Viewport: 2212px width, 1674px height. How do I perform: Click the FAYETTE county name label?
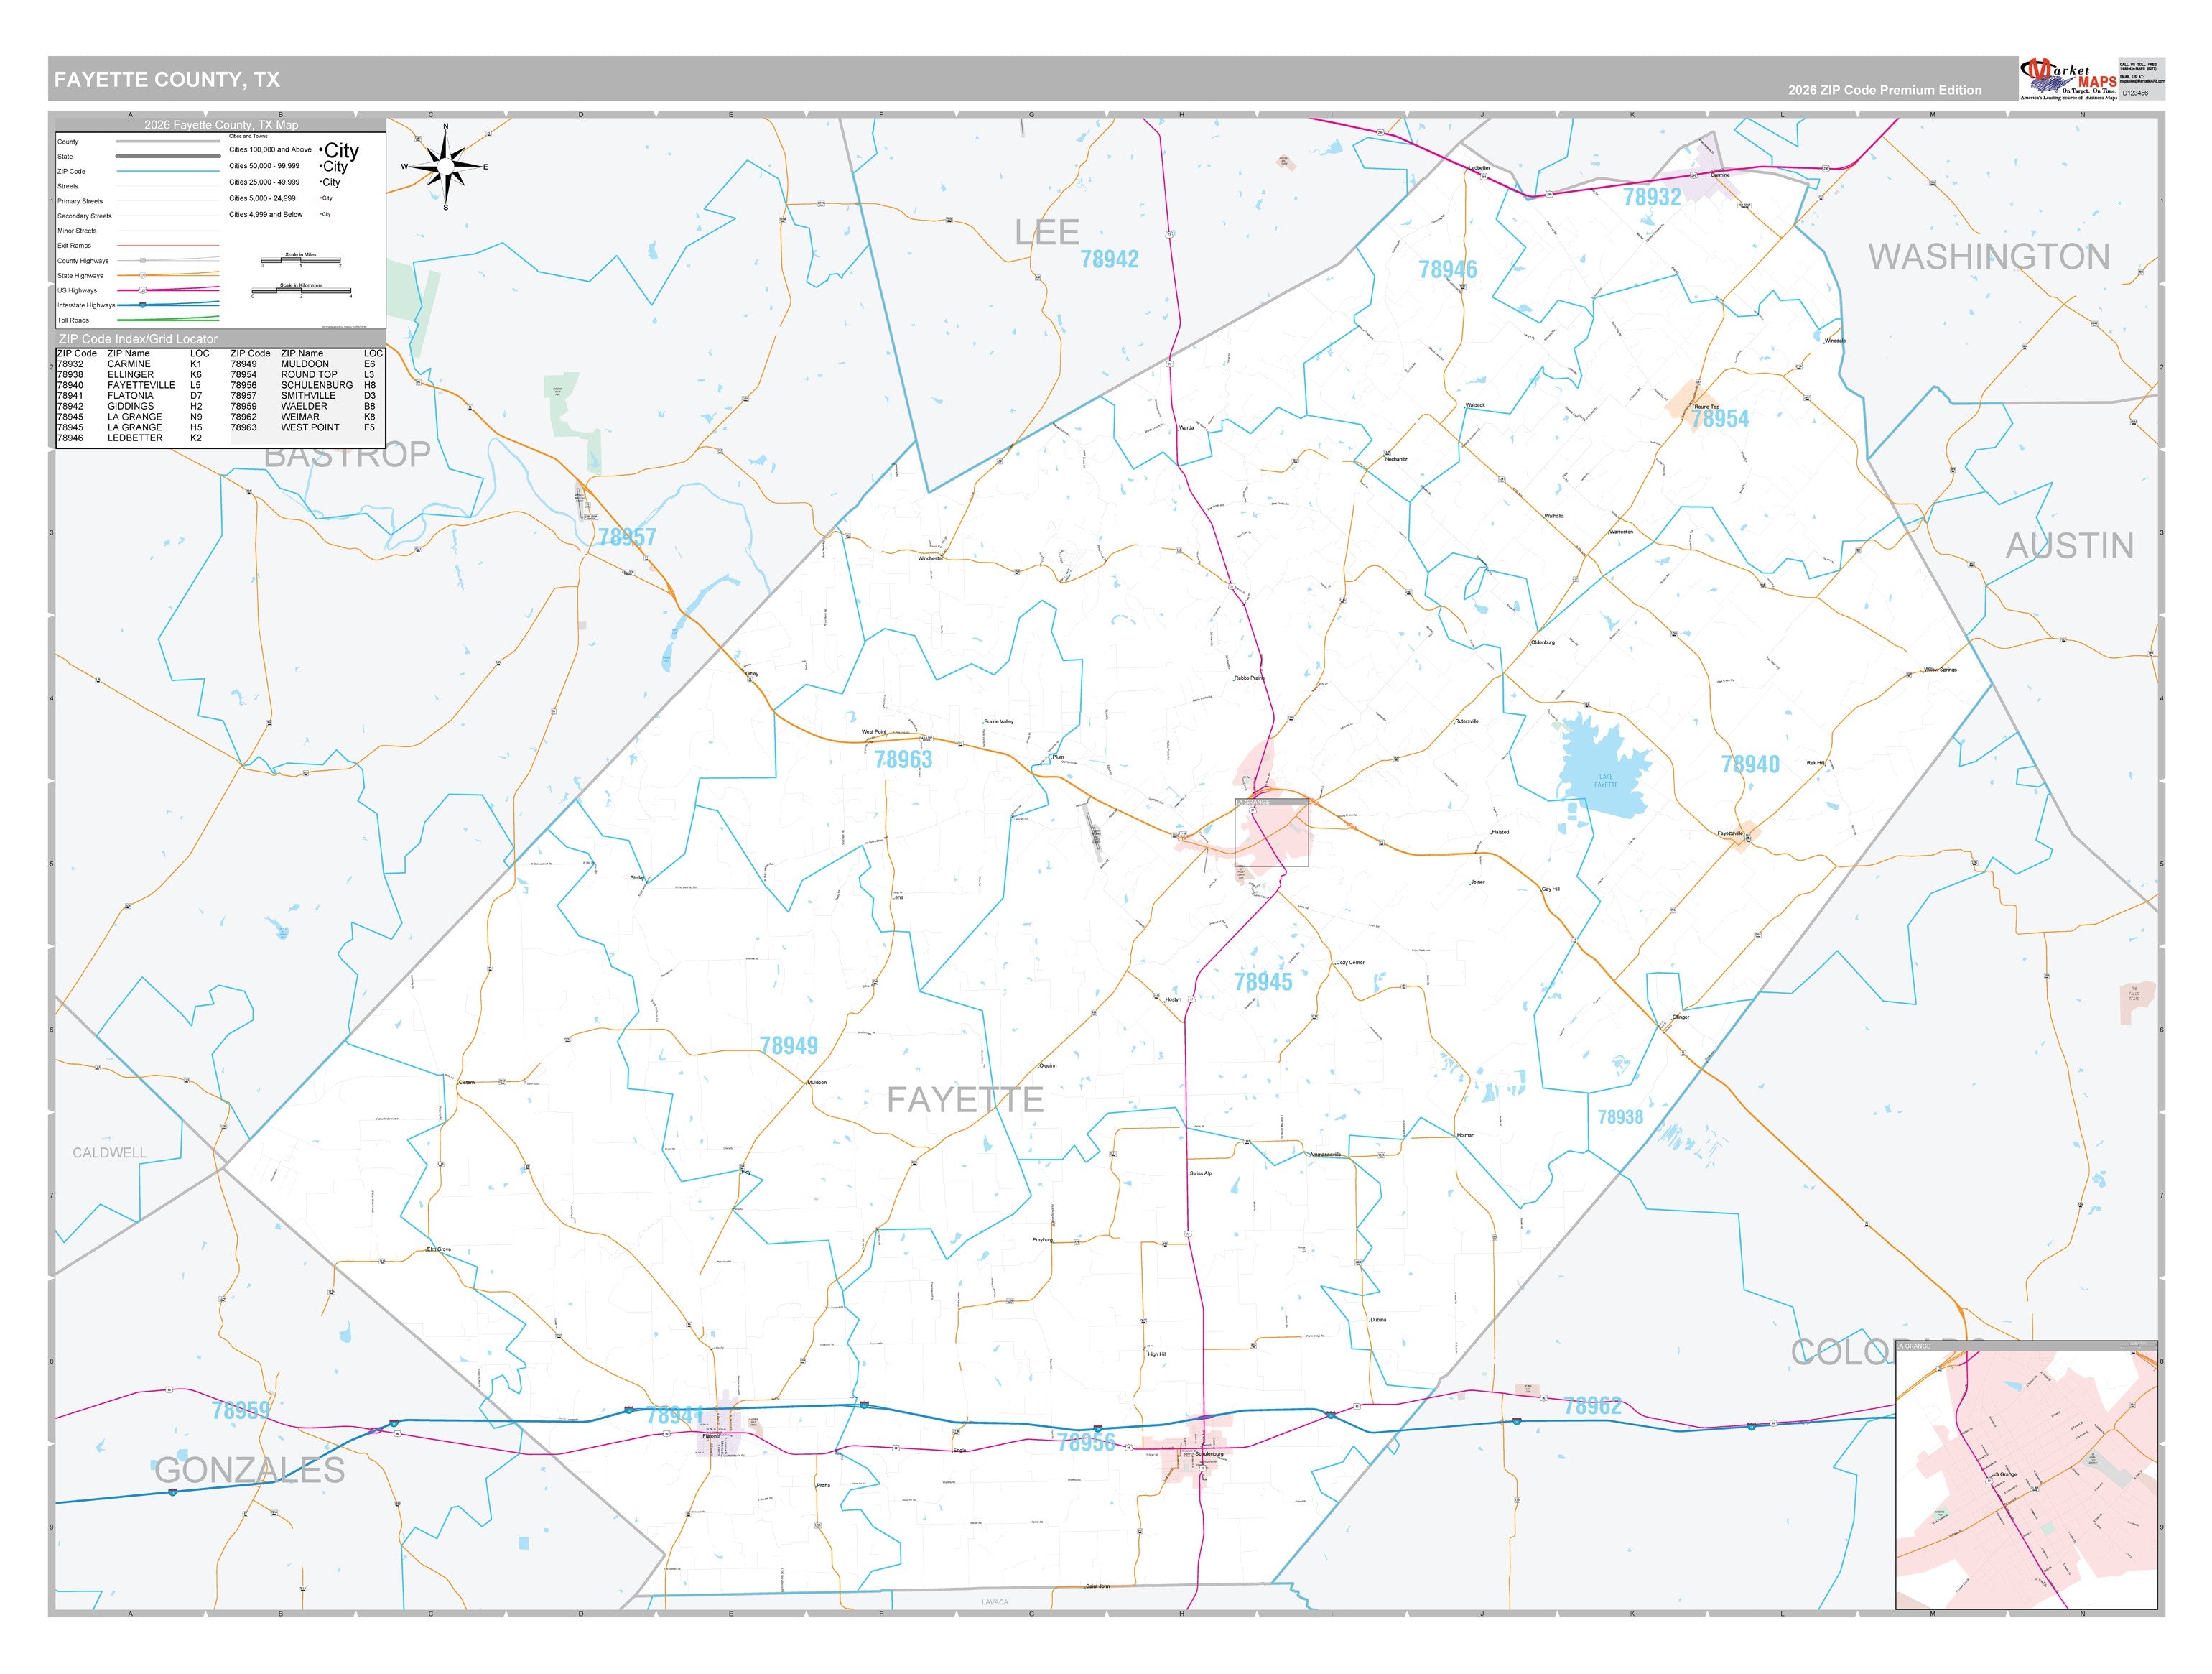965,1100
